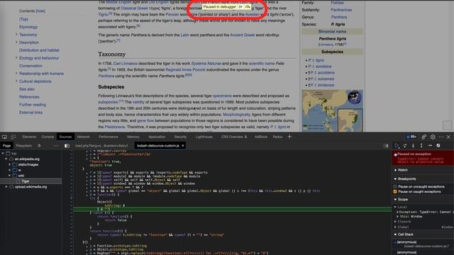Open the Network tab
The height and width of the screenshot is (255, 454).
coord(84,137)
